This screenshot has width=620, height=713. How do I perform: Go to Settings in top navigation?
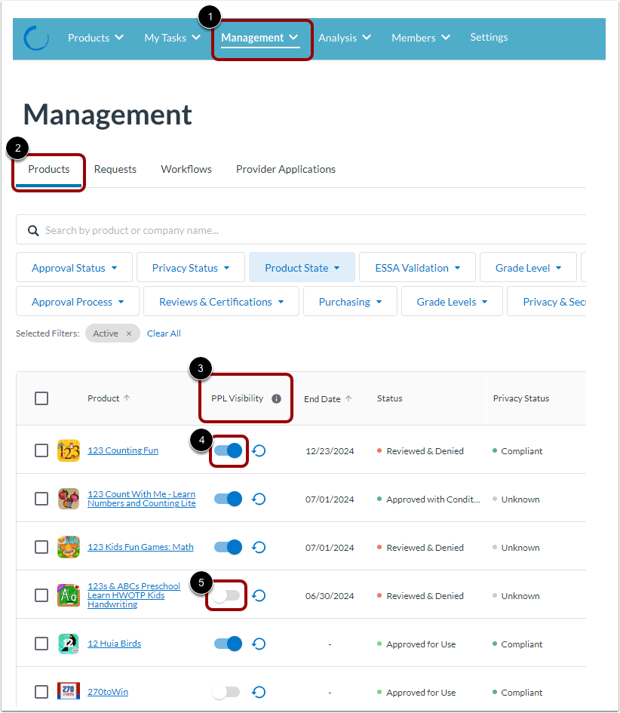(489, 37)
